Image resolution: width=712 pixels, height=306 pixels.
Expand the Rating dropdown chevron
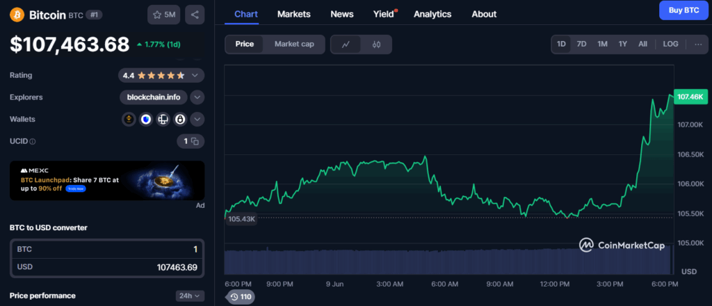coord(196,75)
